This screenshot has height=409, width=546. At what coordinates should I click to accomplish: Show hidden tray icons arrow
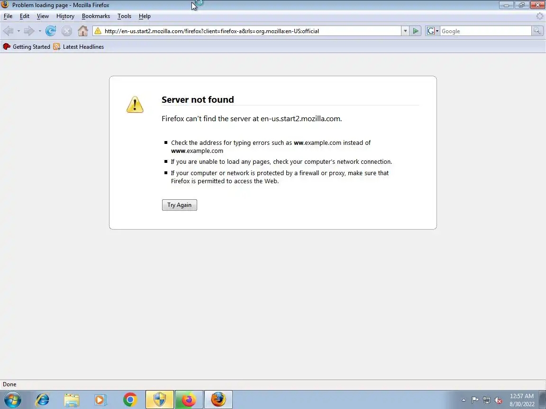[464, 400]
